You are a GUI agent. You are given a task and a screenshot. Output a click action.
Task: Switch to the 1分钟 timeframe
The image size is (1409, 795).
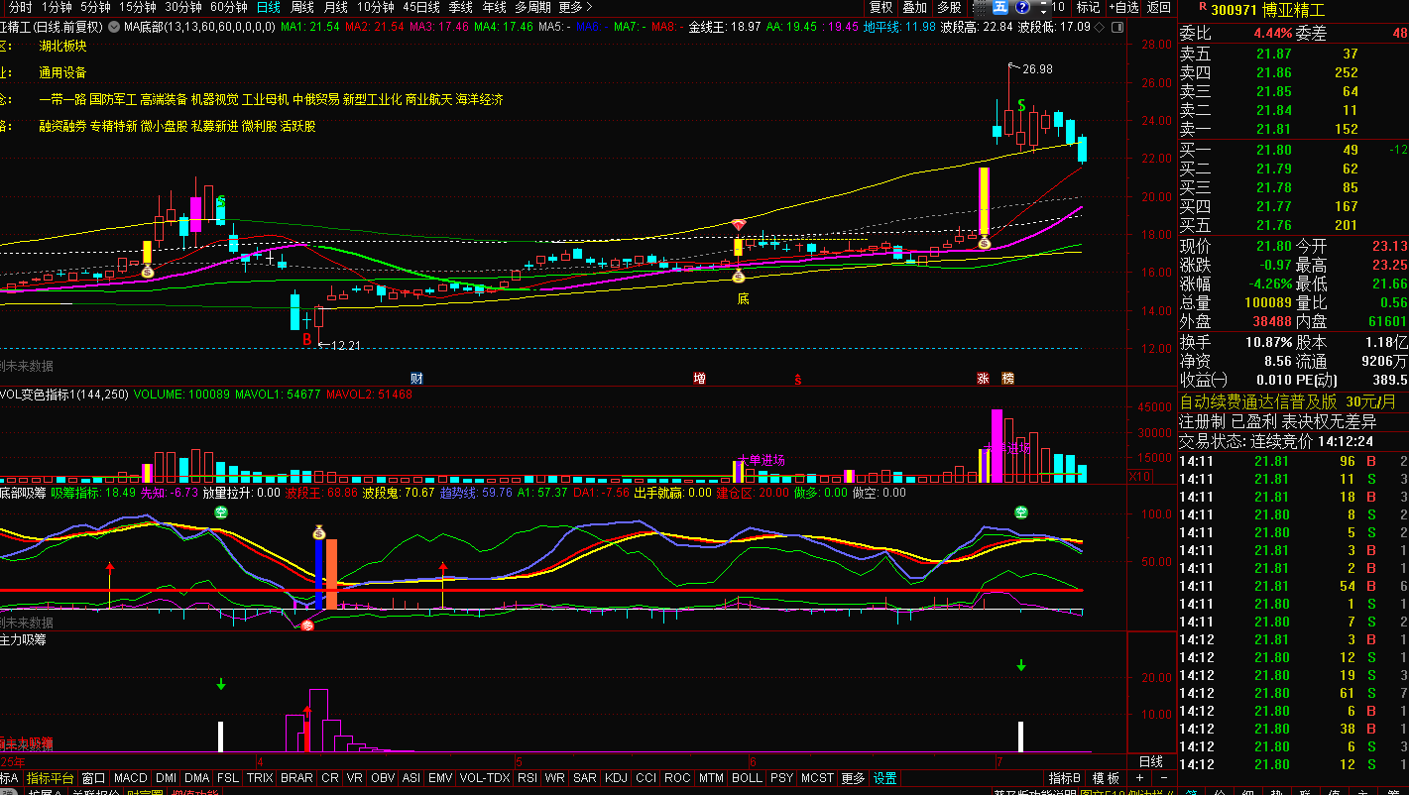click(x=57, y=7)
